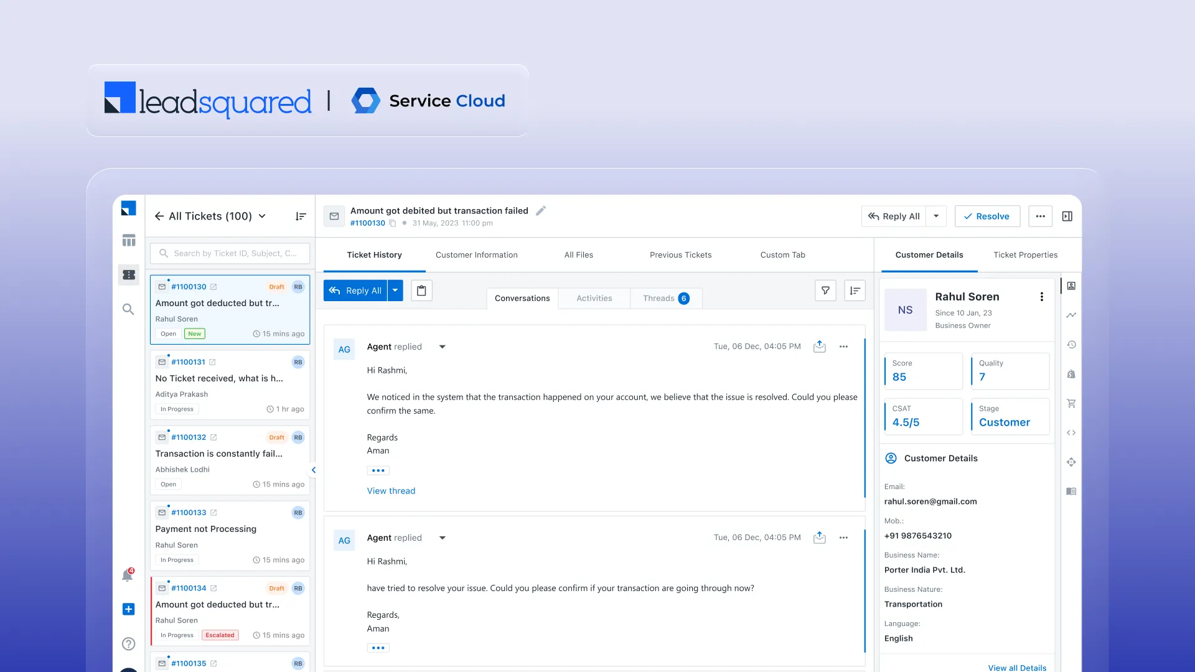Open the activity trend icon in right rail
Screen dimensions: 1195x672
1071,315
